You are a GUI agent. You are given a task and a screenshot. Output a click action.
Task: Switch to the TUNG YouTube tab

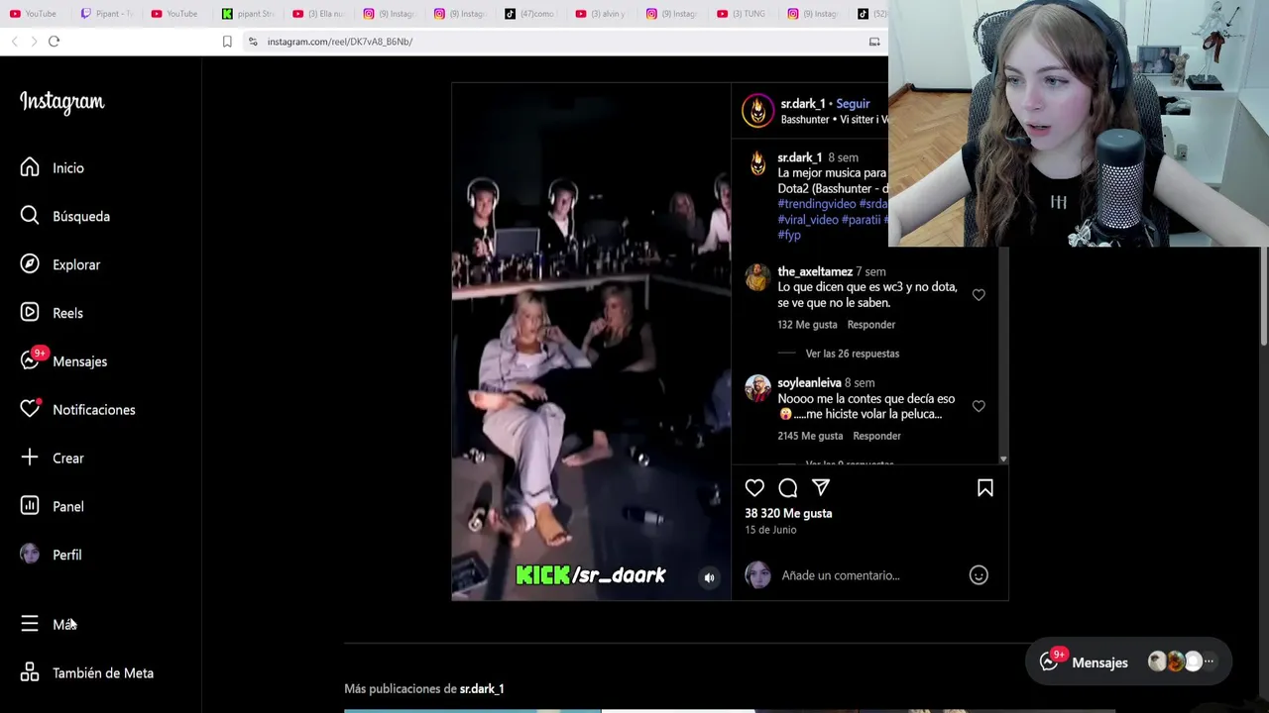743,13
